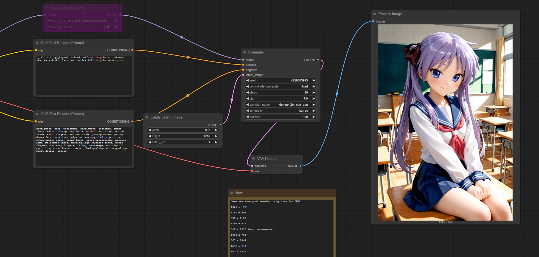Decrease batch_size with left arrow
This screenshot has height=257, width=539.
150,142
